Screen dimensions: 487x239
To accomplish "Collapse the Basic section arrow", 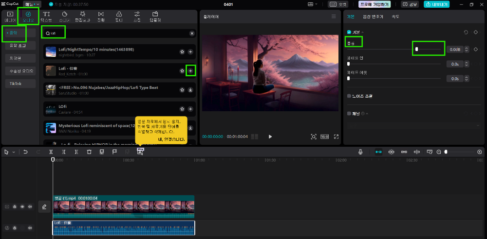I will click(362, 32).
